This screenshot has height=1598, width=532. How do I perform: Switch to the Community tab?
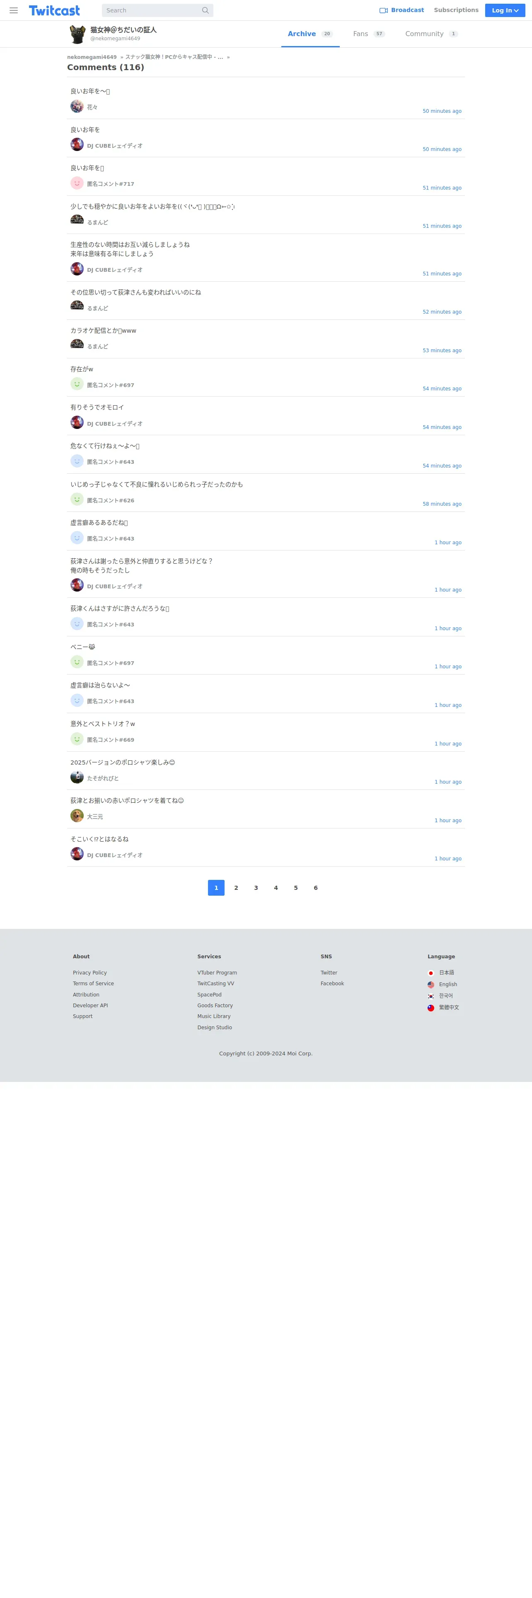coord(432,34)
